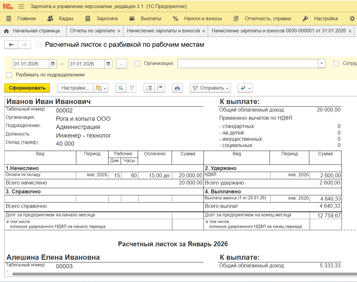Click the print report icon
Viewport: 357px width, 282px height.
177,88
